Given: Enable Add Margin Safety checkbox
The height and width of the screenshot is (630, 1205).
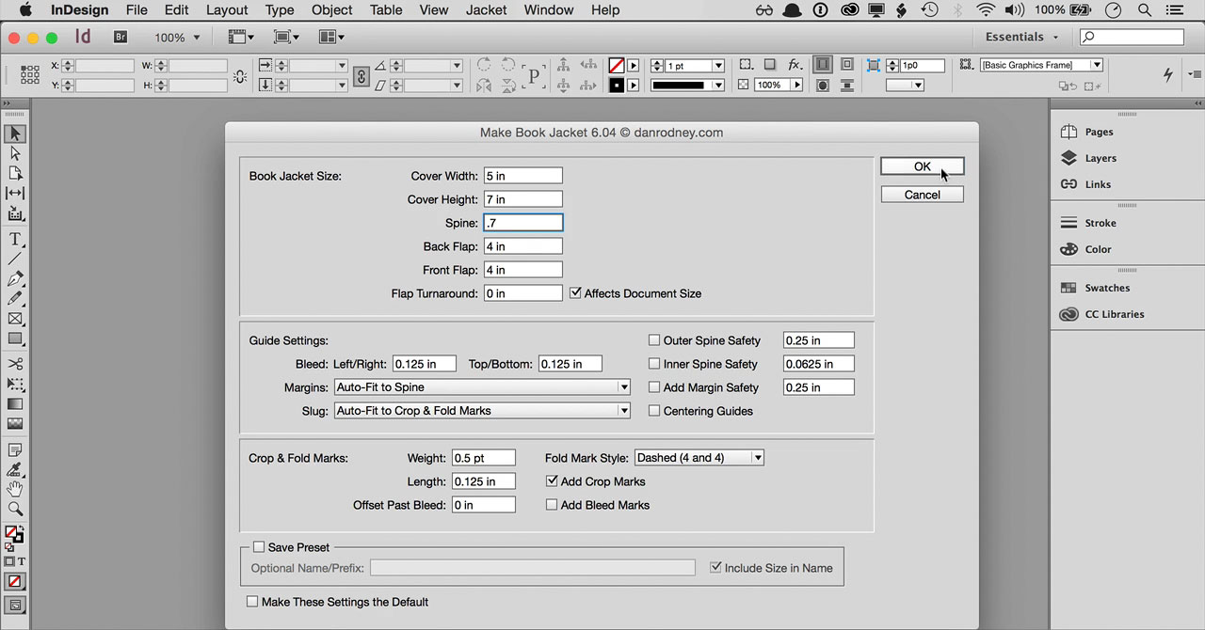Looking at the screenshot, I should pyautogui.click(x=654, y=387).
